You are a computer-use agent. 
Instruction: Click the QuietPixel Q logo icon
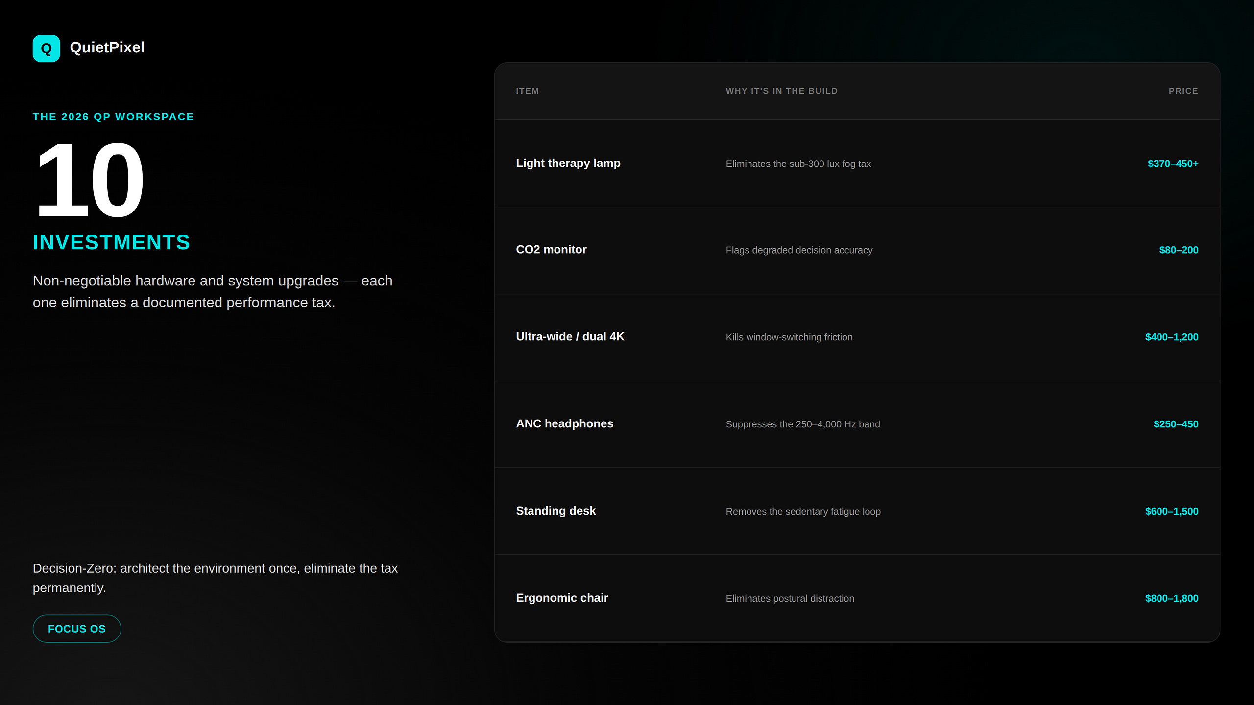pyautogui.click(x=46, y=48)
